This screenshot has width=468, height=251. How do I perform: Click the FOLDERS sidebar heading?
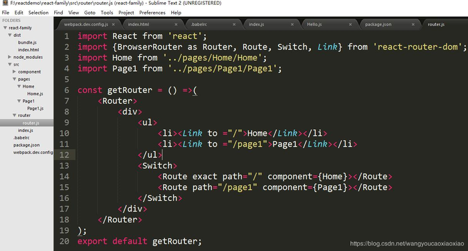11,20
